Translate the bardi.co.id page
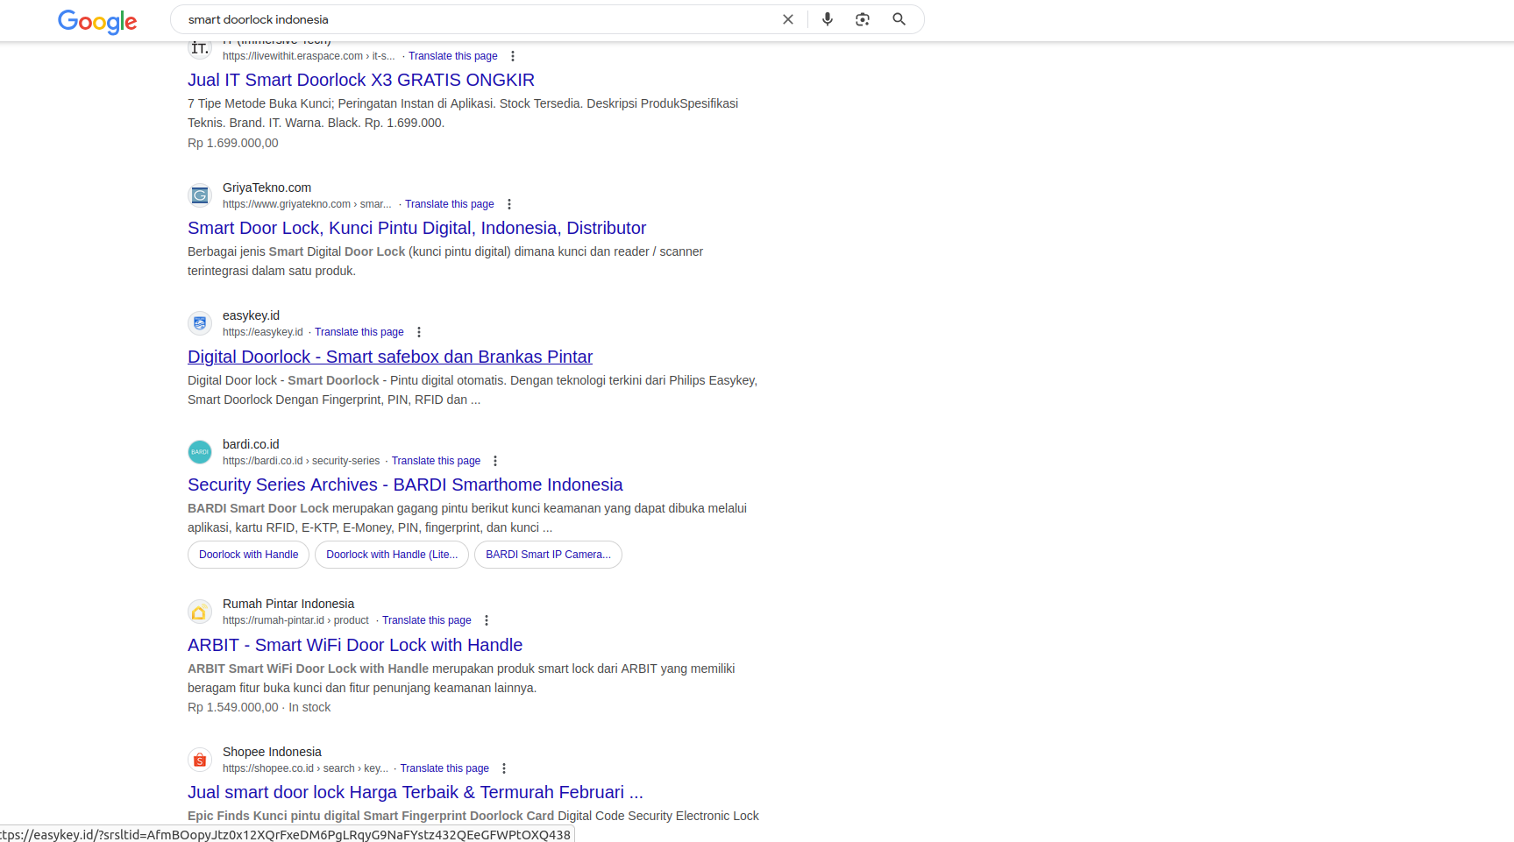The width and height of the screenshot is (1514, 842). pyautogui.click(x=436, y=461)
